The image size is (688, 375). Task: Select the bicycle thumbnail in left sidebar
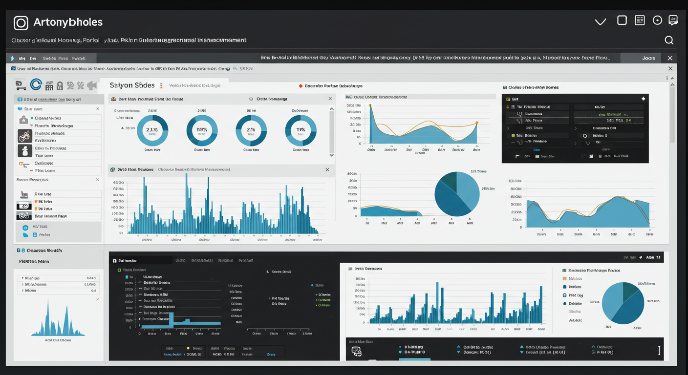[x=25, y=136]
